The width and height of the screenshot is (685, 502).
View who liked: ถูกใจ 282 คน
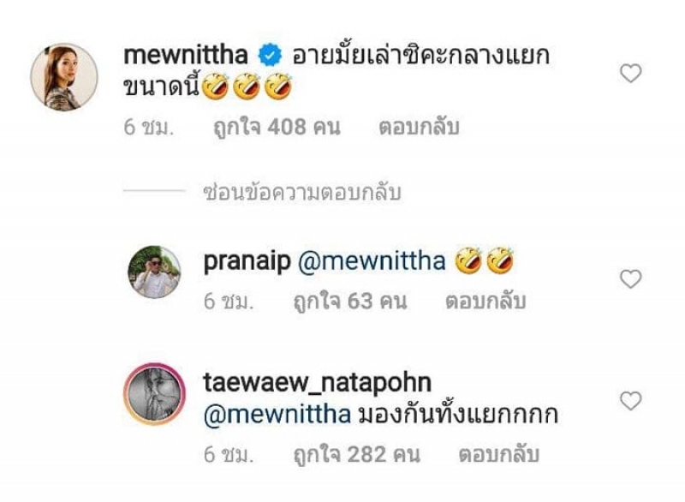click(x=357, y=454)
